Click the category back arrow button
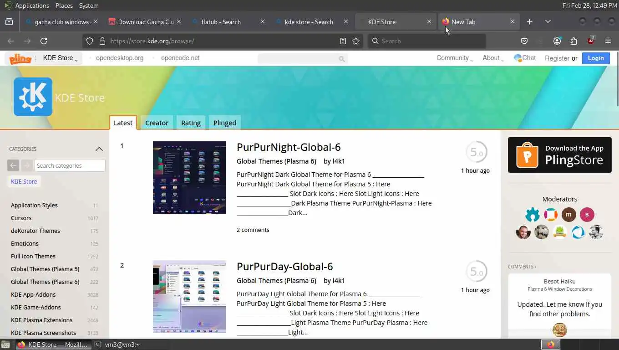The image size is (619, 350). coord(13,165)
